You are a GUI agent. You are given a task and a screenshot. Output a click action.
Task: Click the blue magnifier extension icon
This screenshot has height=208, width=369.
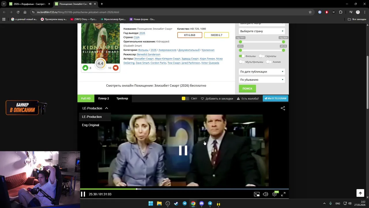point(320,12)
